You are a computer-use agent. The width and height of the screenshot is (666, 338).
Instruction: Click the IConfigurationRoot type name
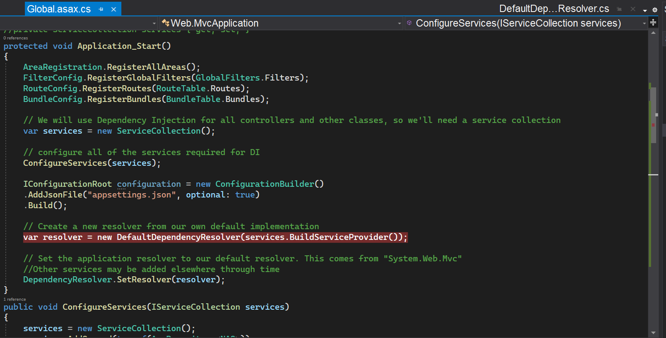(67, 184)
